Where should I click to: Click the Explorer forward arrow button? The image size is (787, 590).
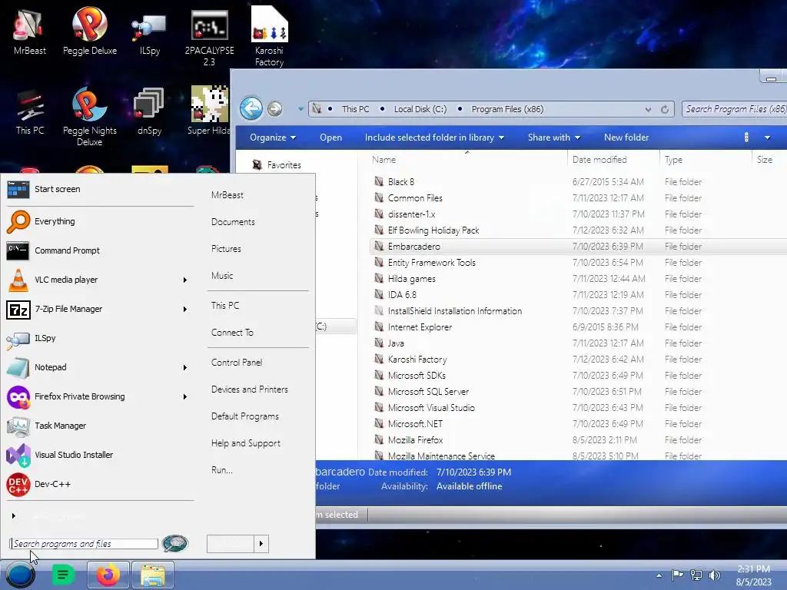coord(274,108)
